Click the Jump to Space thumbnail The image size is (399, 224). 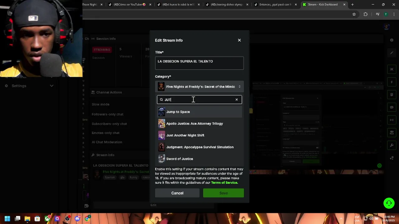(x=161, y=112)
